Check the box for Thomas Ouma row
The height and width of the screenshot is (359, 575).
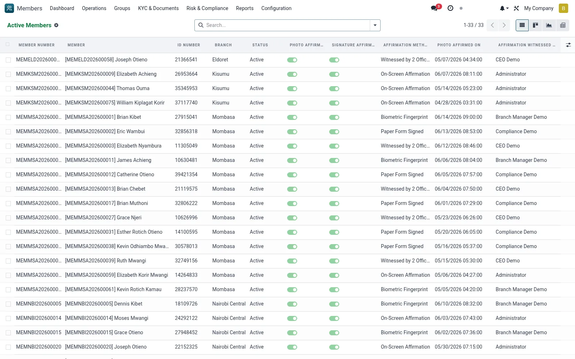pos(8,89)
